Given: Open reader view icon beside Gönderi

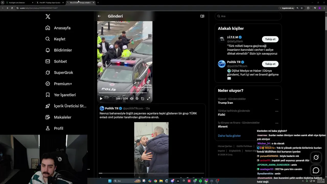Looking at the screenshot, I should point(202,16).
